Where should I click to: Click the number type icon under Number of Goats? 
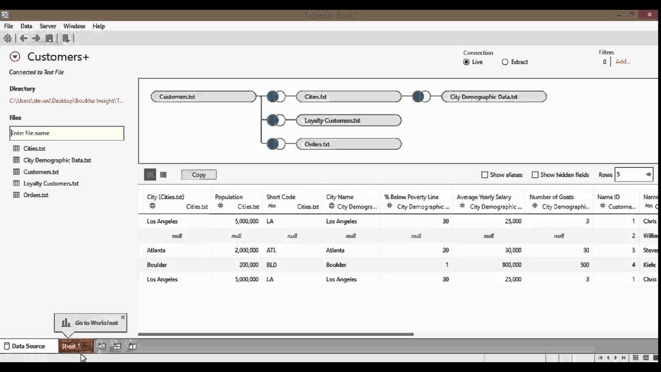tap(536, 206)
